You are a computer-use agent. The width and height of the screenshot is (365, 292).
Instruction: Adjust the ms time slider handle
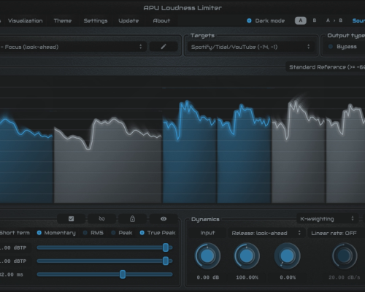point(123,274)
